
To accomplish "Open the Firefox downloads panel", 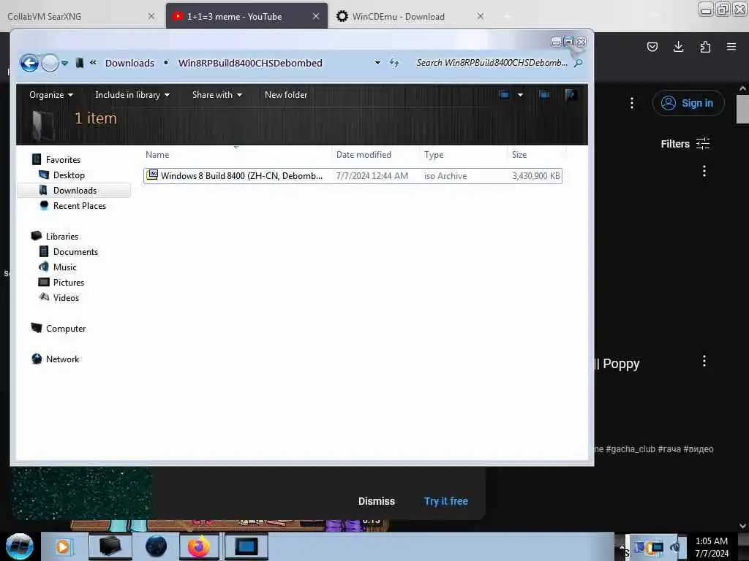I will click(x=678, y=47).
